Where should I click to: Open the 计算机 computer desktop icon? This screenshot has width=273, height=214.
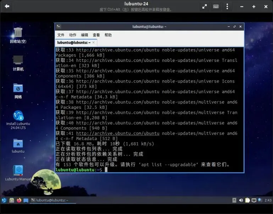pos(18,63)
